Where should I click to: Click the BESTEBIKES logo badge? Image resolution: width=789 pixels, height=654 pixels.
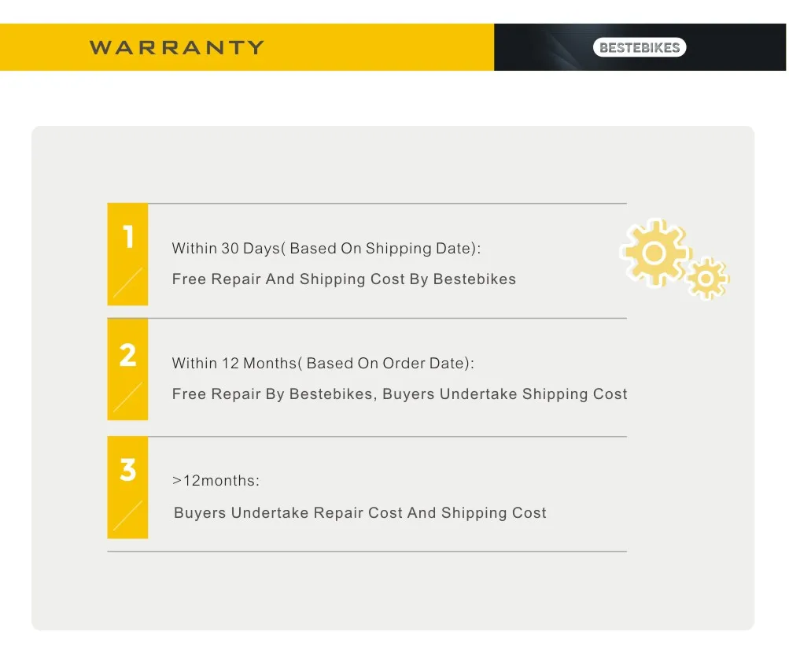(x=640, y=47)
